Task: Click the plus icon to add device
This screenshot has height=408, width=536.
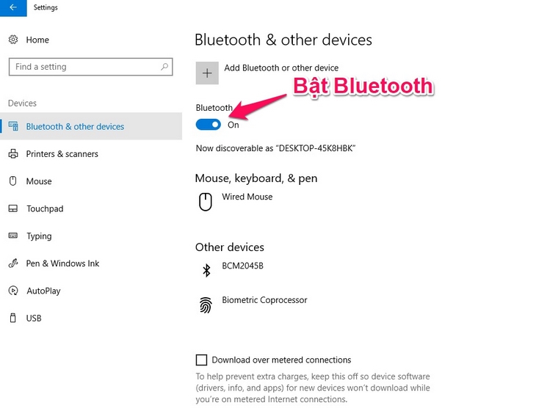Action: (207, 73)
